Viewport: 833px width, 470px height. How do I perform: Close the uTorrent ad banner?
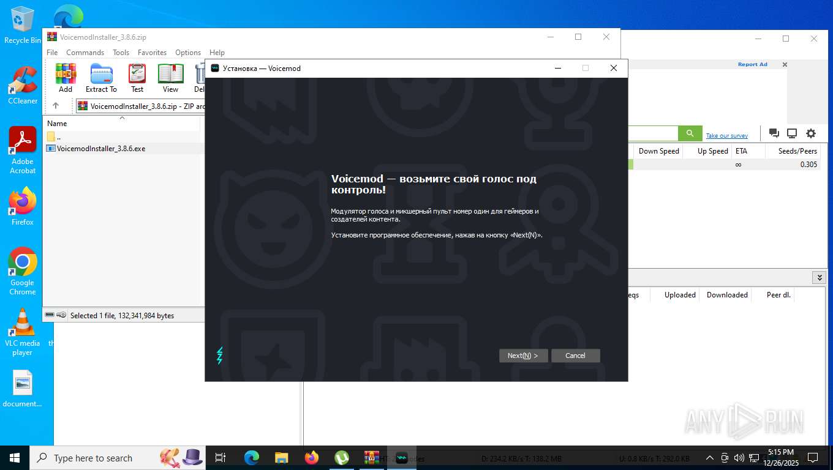(785, 64)
